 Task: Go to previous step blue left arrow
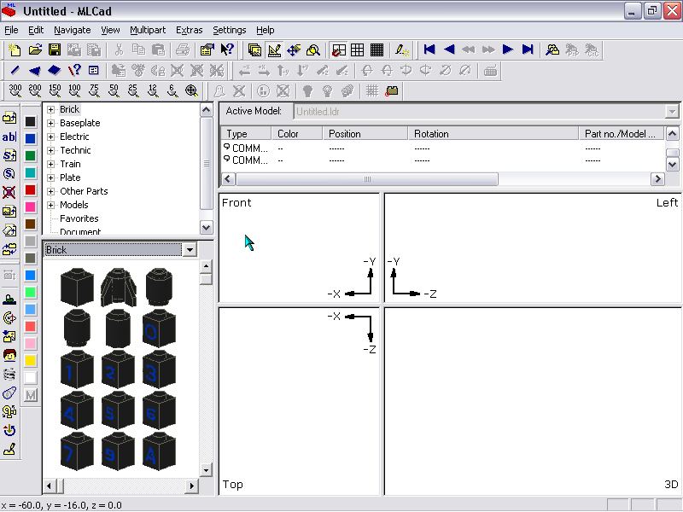pos(449,50)
